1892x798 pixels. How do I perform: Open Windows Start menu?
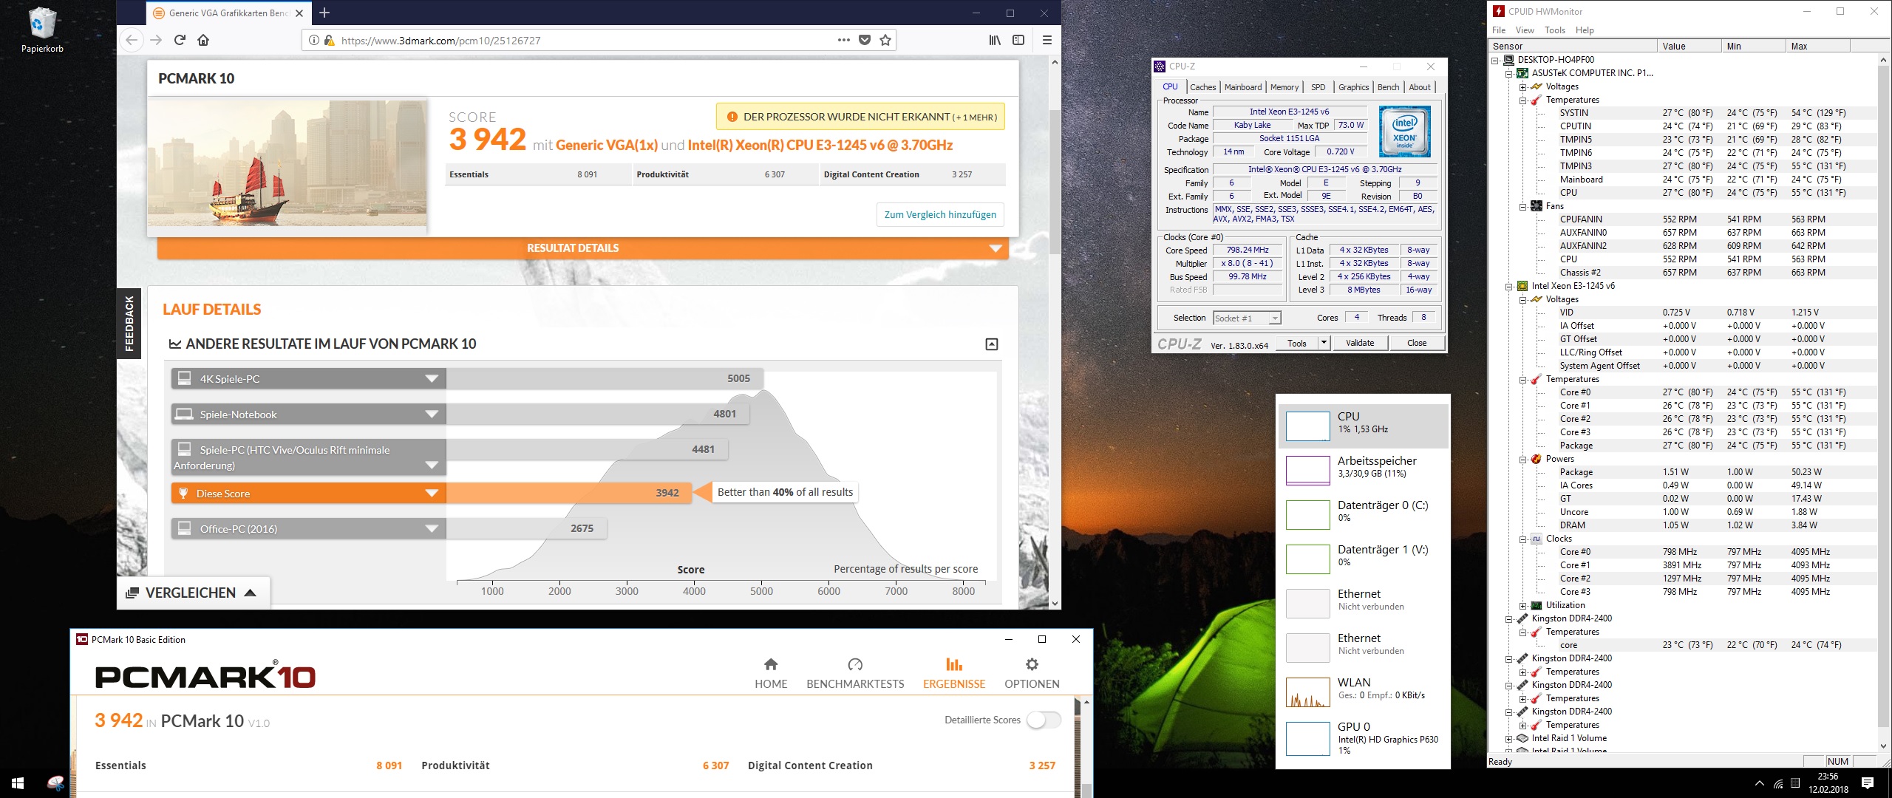pyautogui.click(x=18, y=783)
